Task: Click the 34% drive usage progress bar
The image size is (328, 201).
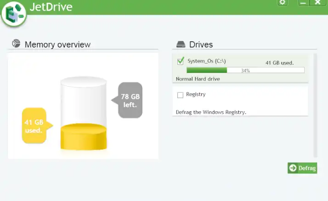Action: tap(245, 70)
